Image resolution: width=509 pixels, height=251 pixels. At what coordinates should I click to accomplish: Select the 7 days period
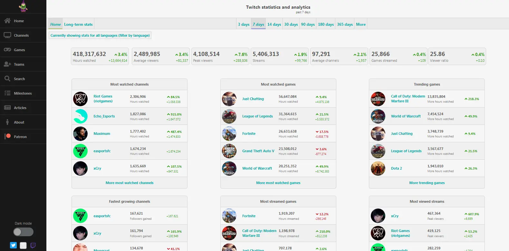click(x=258, y=24)
